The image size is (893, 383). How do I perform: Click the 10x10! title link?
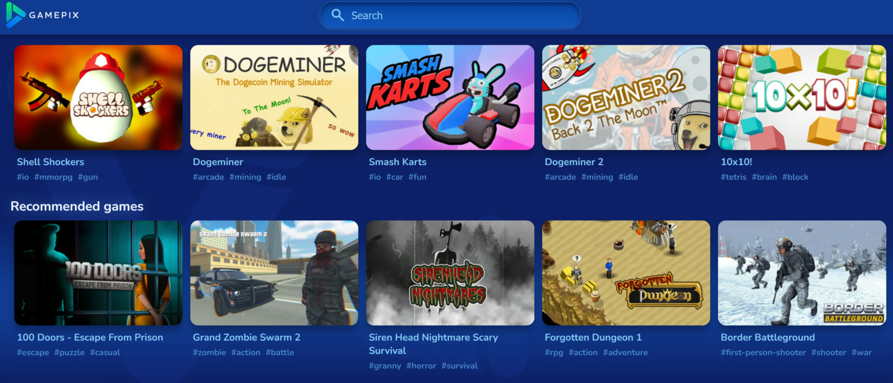(x=737, y=162)
